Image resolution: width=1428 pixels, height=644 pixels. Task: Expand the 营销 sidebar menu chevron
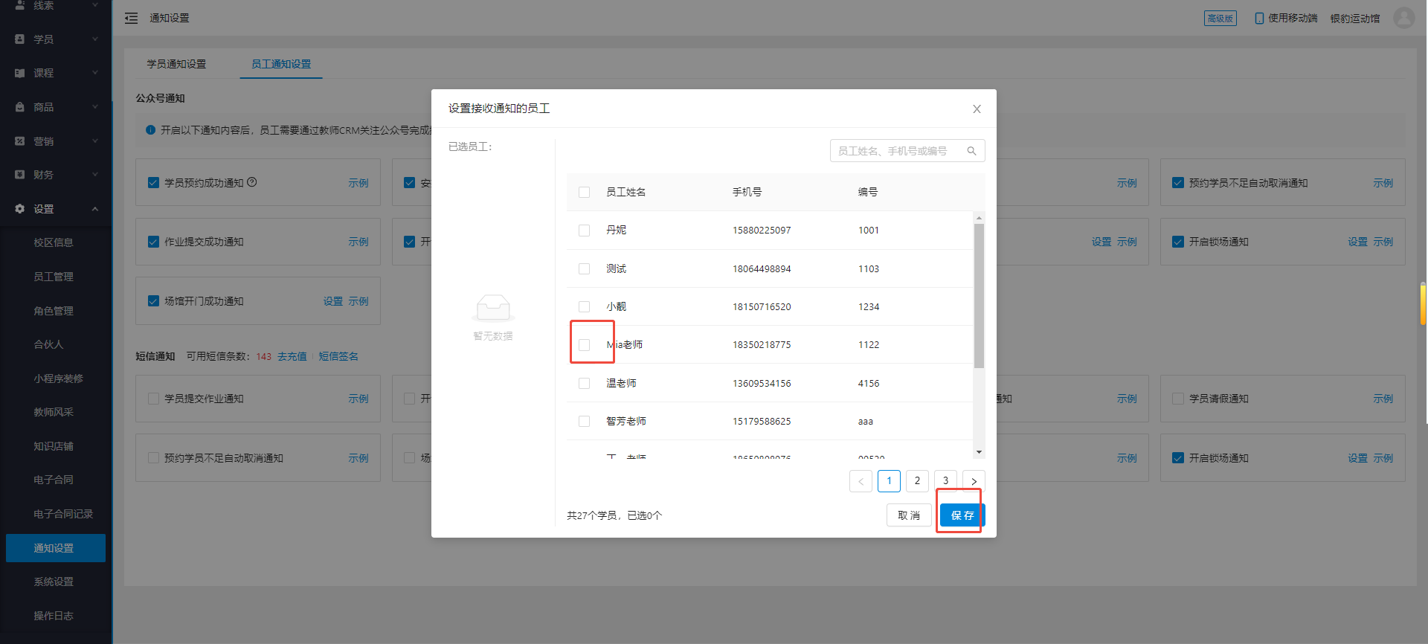95,141
